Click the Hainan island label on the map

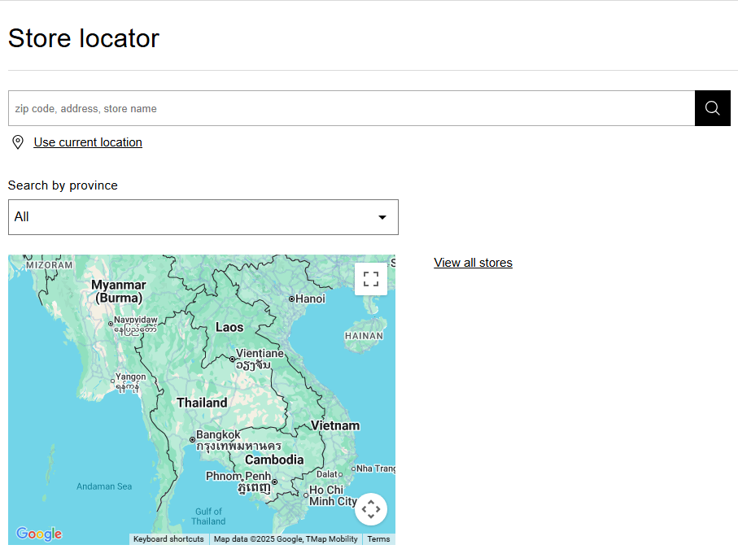pyautogui.click(x=364, y=335)
